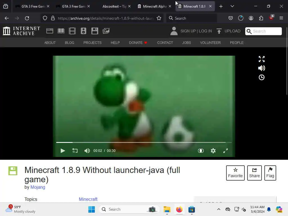The width and height of the screenshot is (288, 216).
Task: Play the video
Action: click(x=63, y=151)
